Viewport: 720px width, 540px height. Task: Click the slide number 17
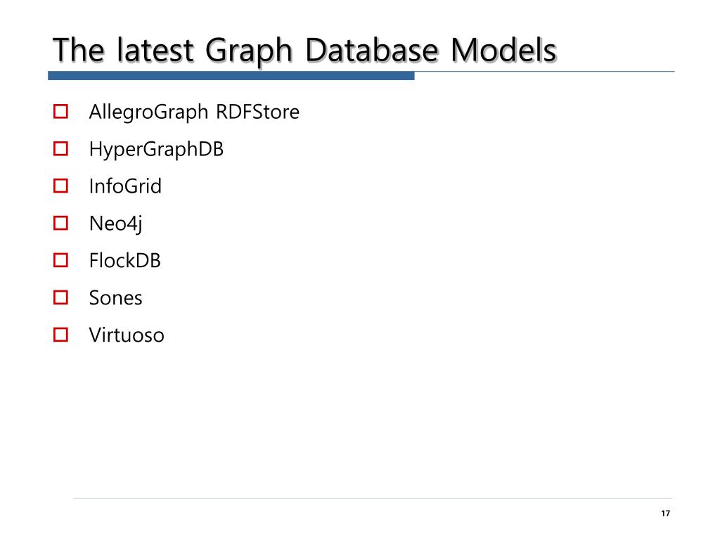(x=665, y=513)
